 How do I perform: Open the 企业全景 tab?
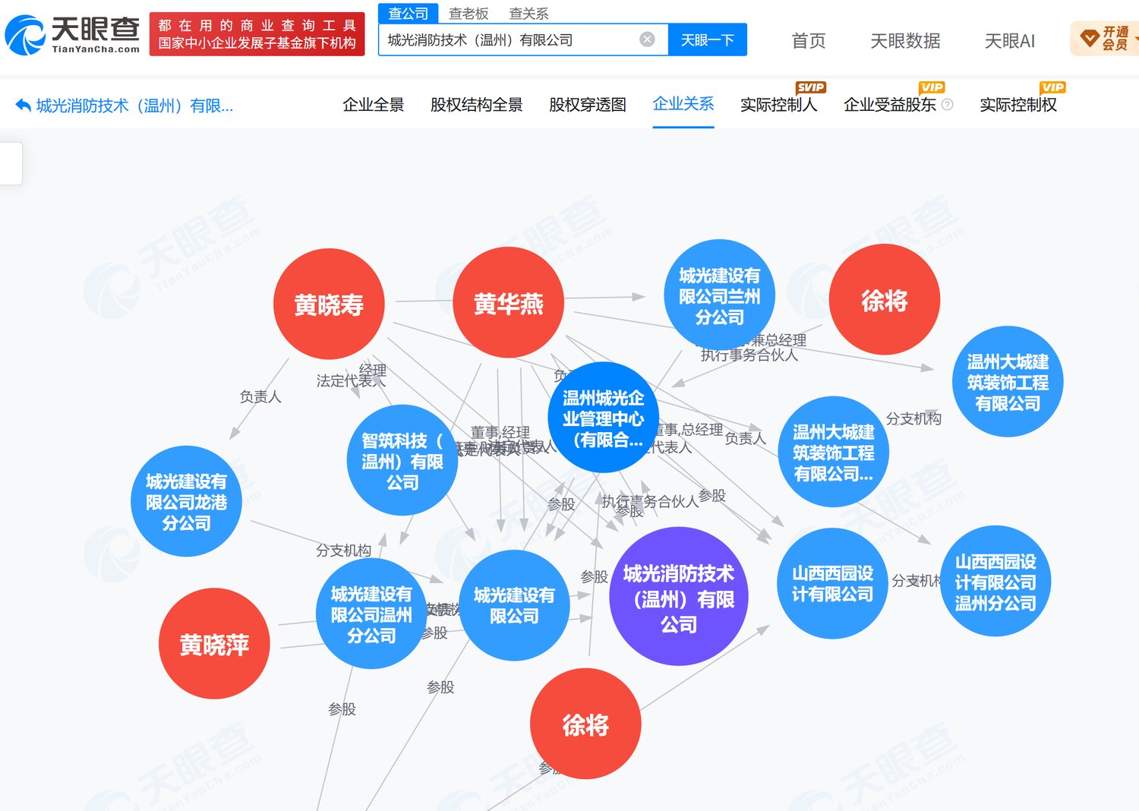click(373, 105)
